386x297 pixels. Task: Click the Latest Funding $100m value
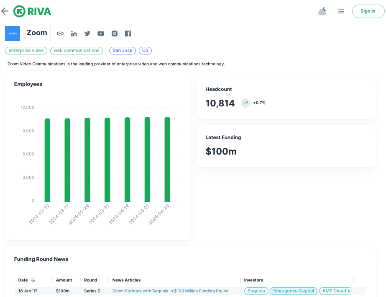coord(221,151)
